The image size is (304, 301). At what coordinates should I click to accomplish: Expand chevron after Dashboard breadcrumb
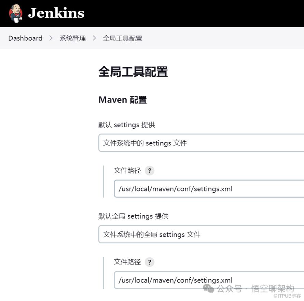[x=51, y=38]
